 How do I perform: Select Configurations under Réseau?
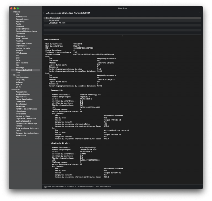pyautogui.click(x=22, y=77)
